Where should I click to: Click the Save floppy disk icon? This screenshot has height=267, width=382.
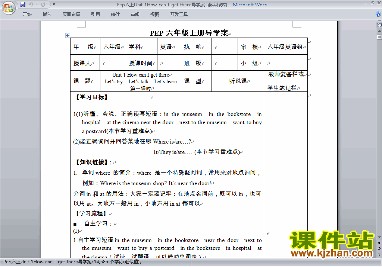coord(23,4)
